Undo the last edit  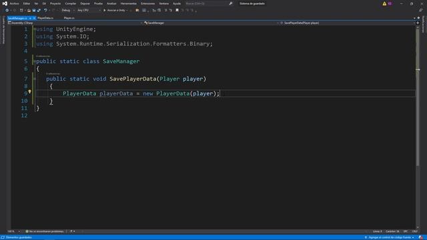coord(45,11)
